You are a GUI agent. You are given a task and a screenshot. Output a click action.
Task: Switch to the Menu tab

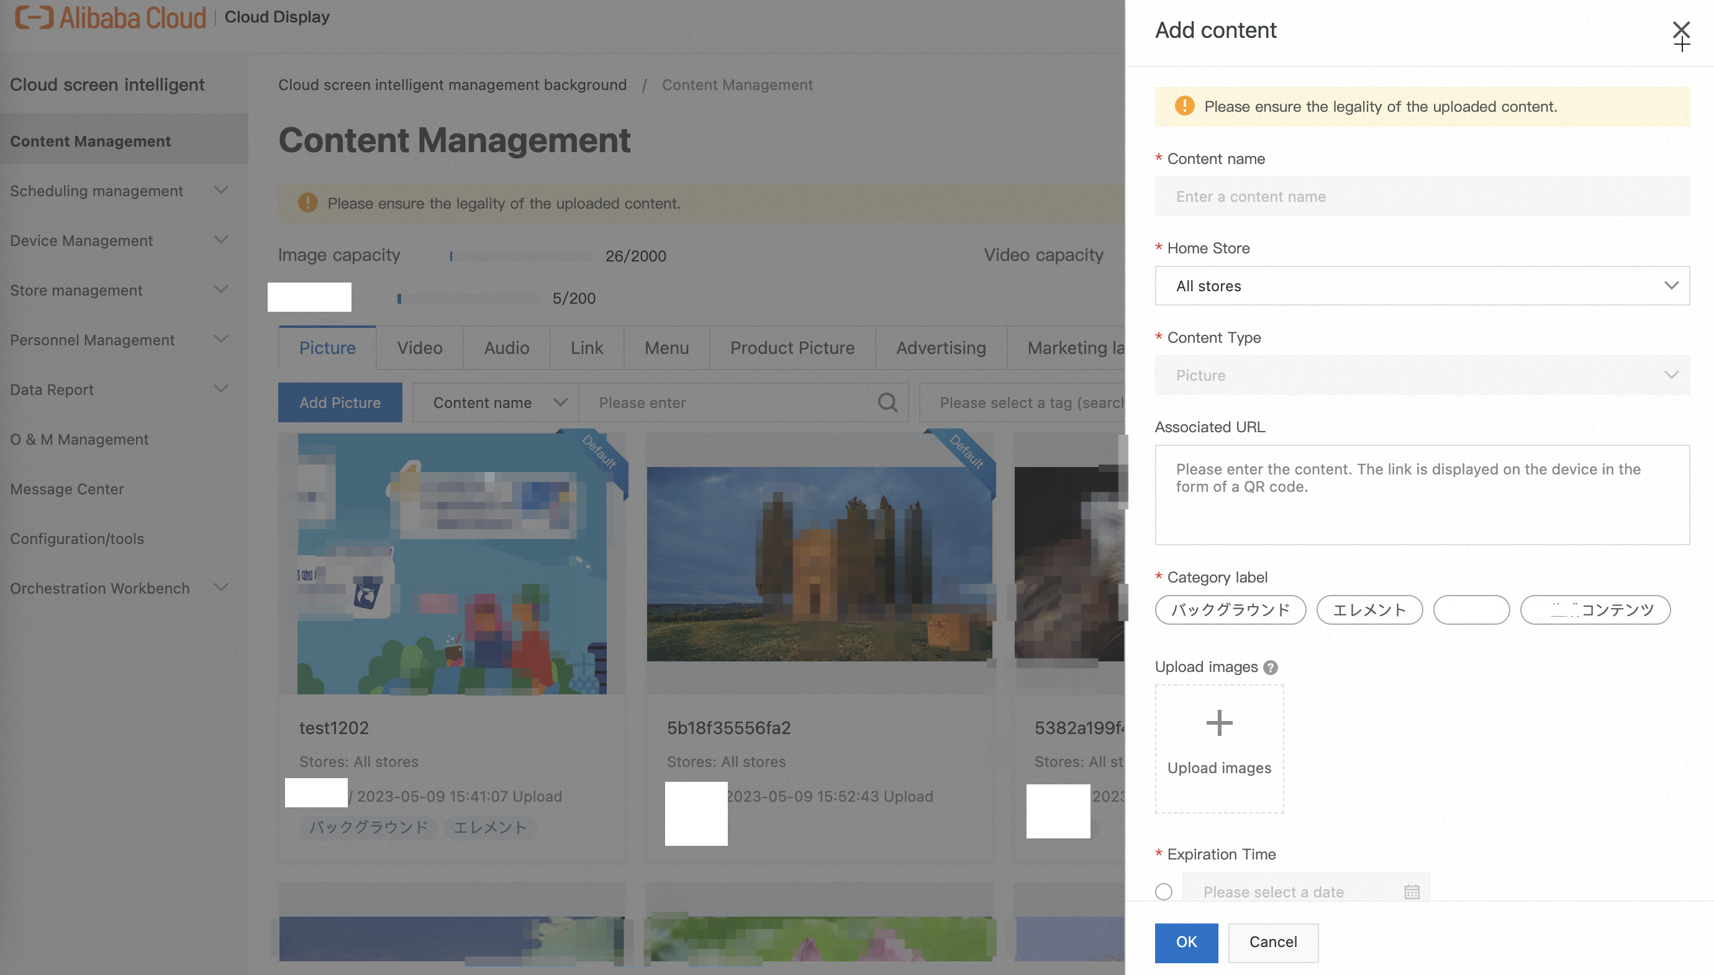tap(666, 348)
